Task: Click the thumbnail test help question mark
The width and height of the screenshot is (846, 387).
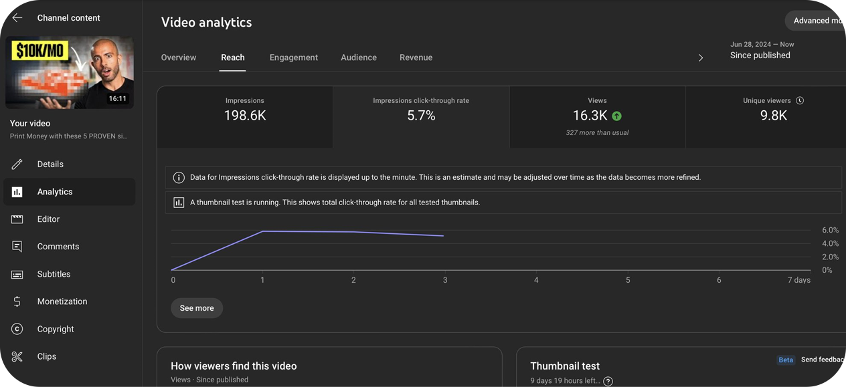Action: tap(608, 381)
